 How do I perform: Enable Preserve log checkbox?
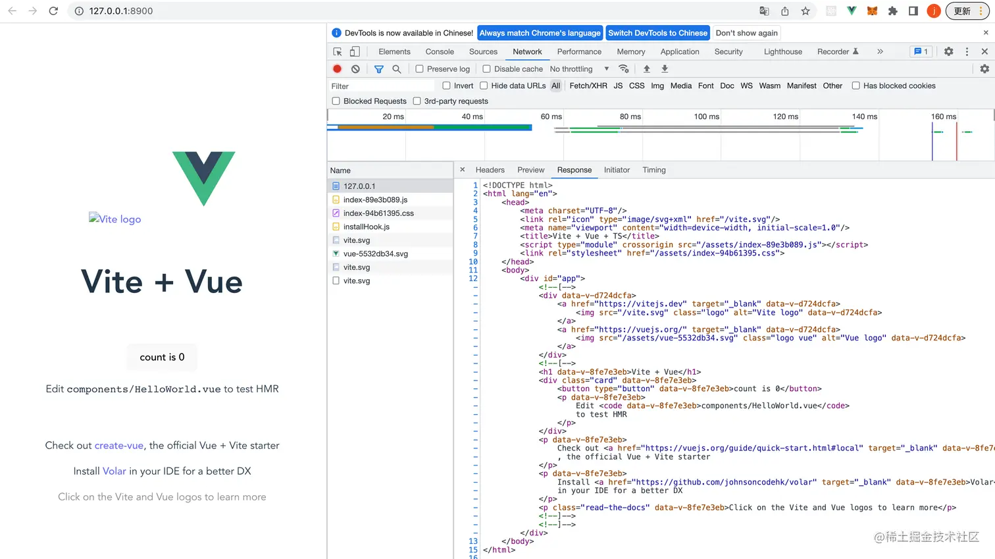(419, 68)
